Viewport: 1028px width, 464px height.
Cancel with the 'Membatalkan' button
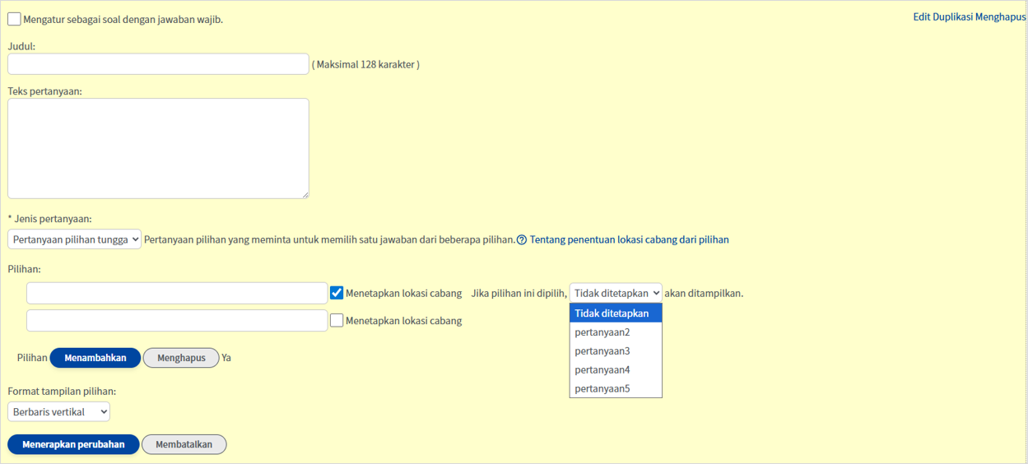click(x=184, y=444)
